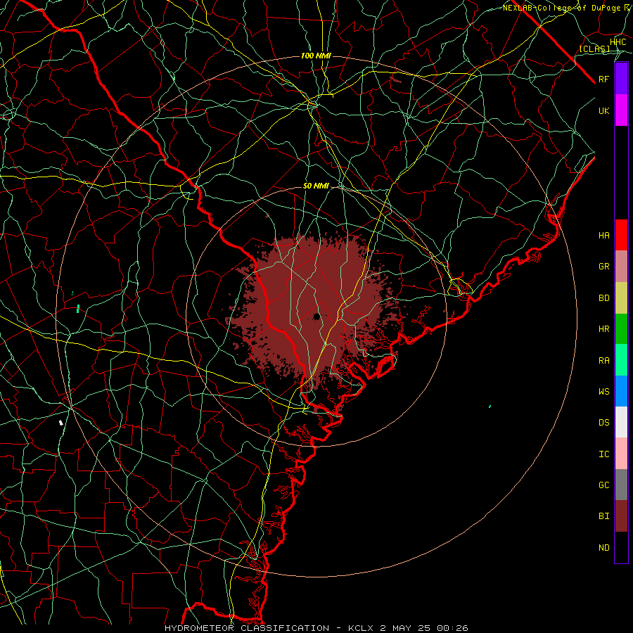Click the RA legend label

[603, 361]
